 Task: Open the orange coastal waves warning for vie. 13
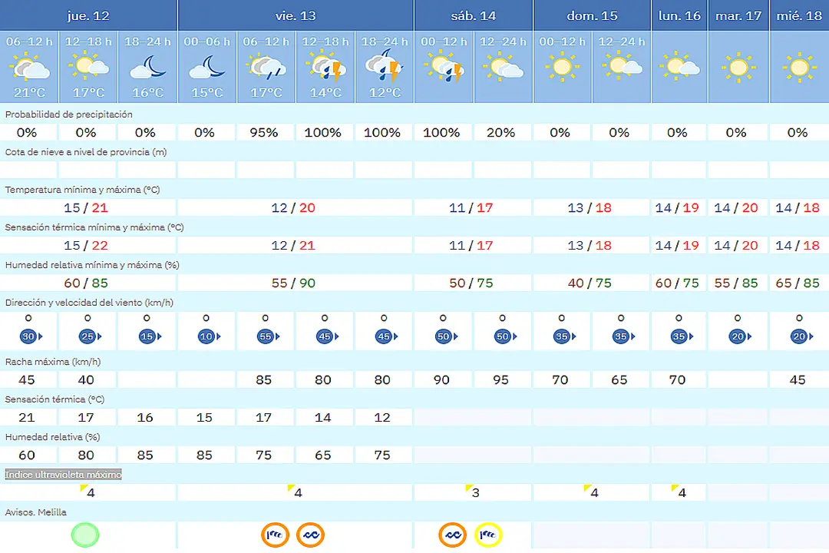pos(310,535)
